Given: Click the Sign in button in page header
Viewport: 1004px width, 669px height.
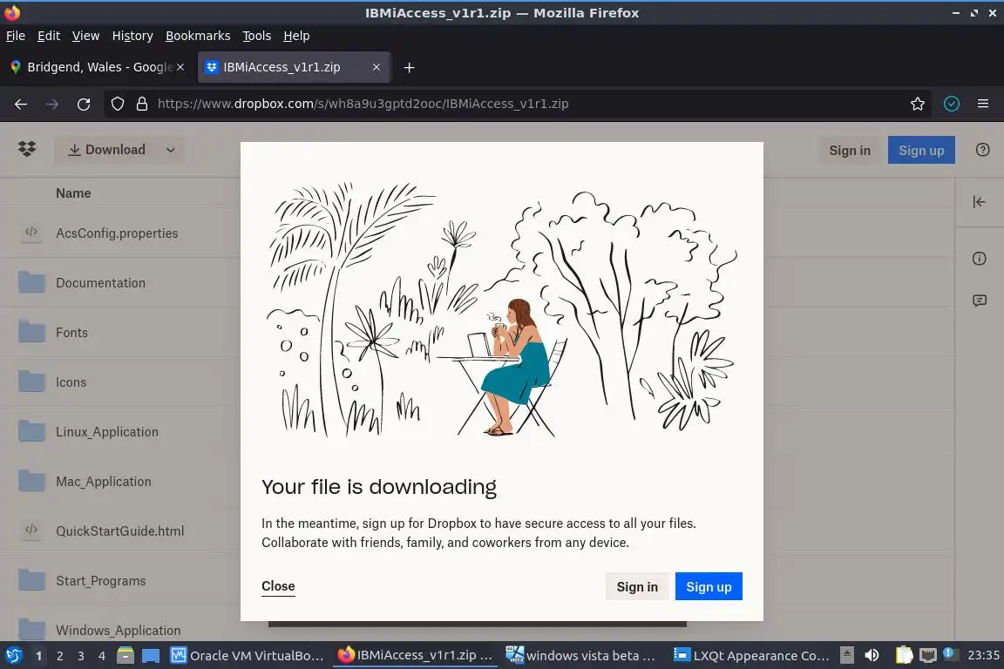Looking at the screenshot, I should click(850, 150).
